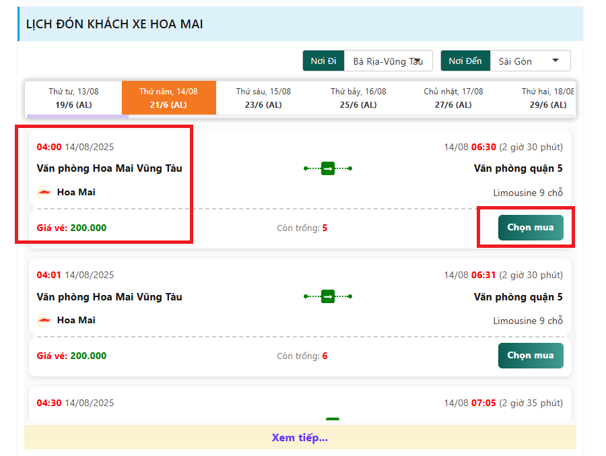Image resolution: width=606 pixels, height=456 pixels.
Task: Click Văn phòng Hoa Mai Vũng Tàu in 04:00 trip
Action: tap(109, 168)
